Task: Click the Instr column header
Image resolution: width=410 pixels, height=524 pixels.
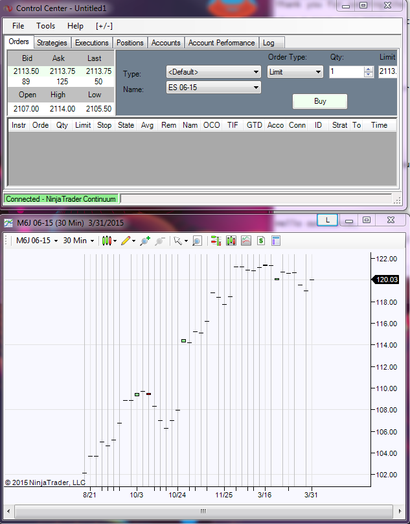Action: coord(19,125)
